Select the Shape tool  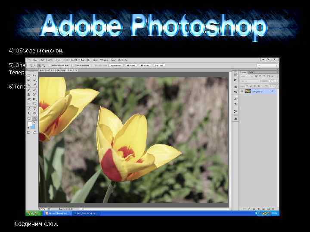(x=34, y=113)
